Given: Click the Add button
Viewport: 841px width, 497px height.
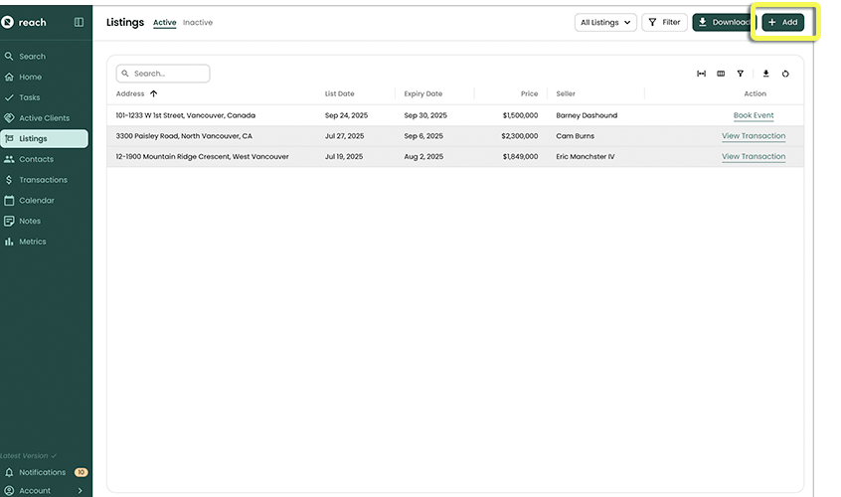Looking at the screenshot, I should pyautogui.click(x=782, y=22).
